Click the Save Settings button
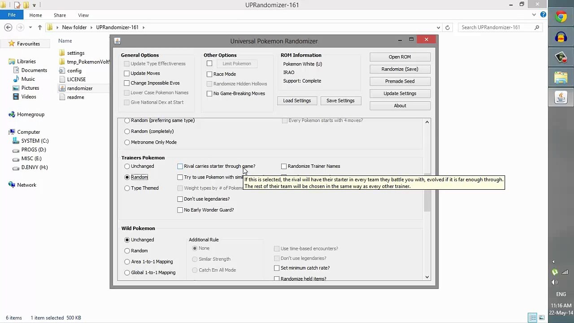Screen dimensions: 574x323 pos(340,100)
